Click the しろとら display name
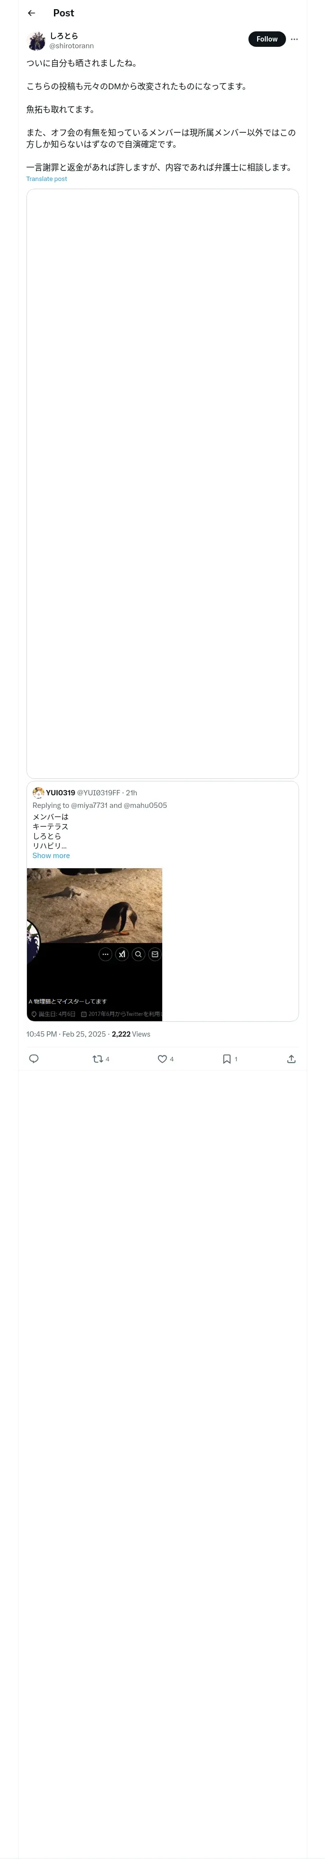The height and width of the screenshot is (1859, 325). [64, 35]
